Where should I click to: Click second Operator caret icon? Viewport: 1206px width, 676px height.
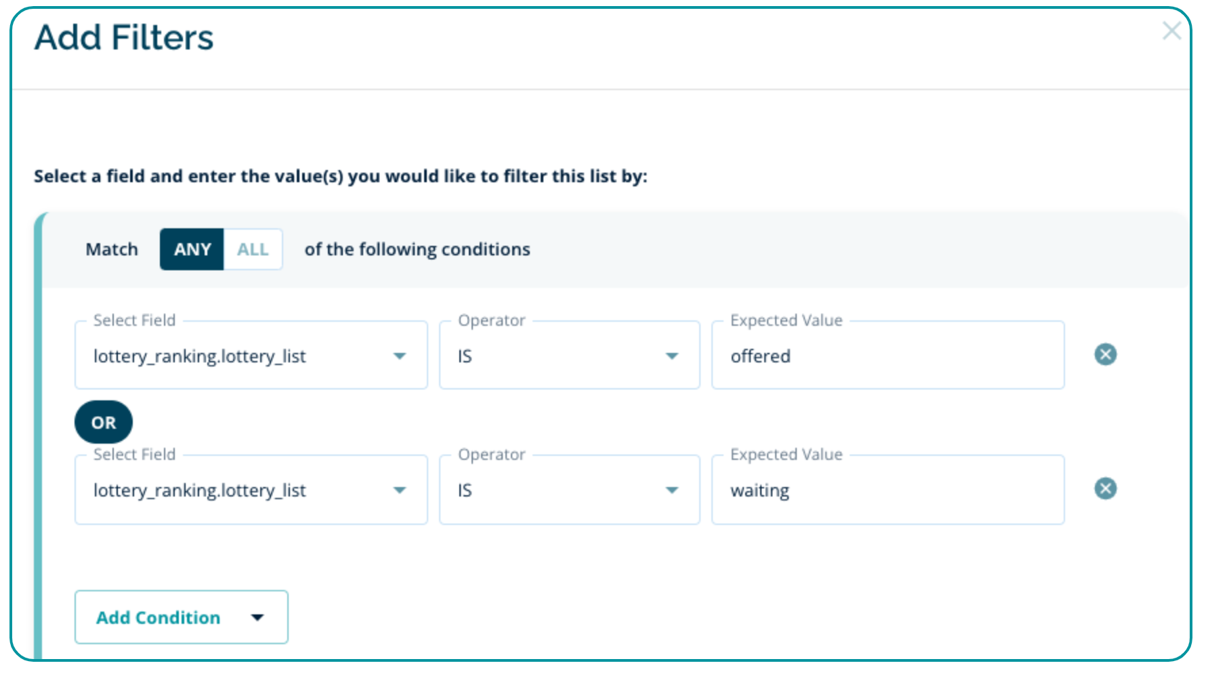[671, 490]
